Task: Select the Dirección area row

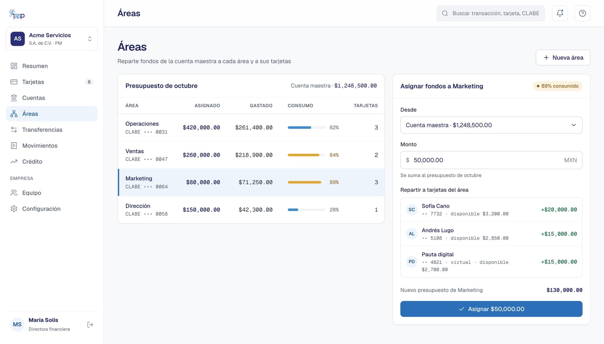Action: pos(251,210)
